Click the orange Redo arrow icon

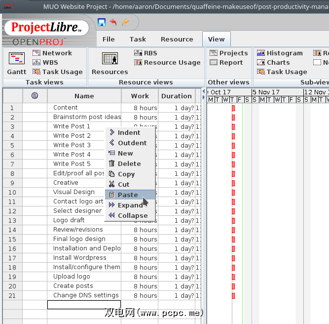pyautogui.click(x=125, y=22)
